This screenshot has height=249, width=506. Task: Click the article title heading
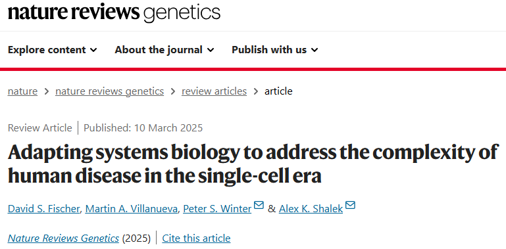253,165
